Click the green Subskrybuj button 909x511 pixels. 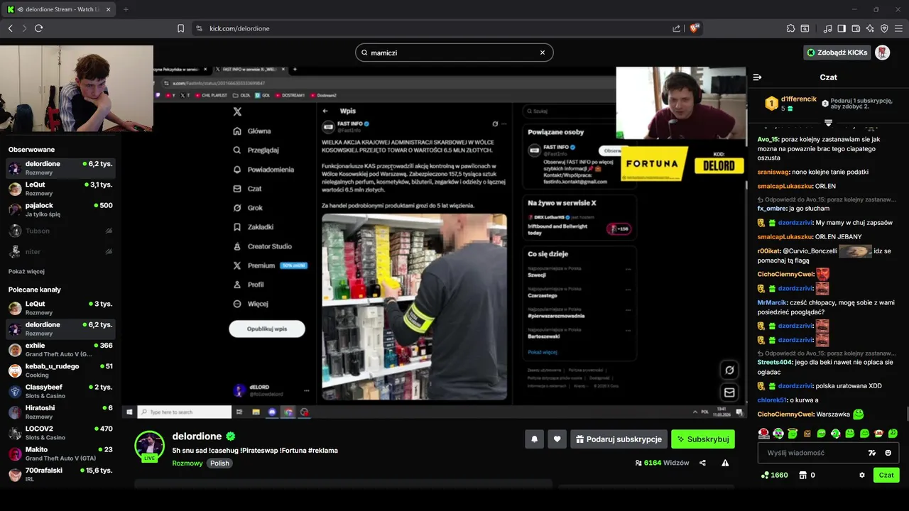pyautogui.click(x=703, y=439)
